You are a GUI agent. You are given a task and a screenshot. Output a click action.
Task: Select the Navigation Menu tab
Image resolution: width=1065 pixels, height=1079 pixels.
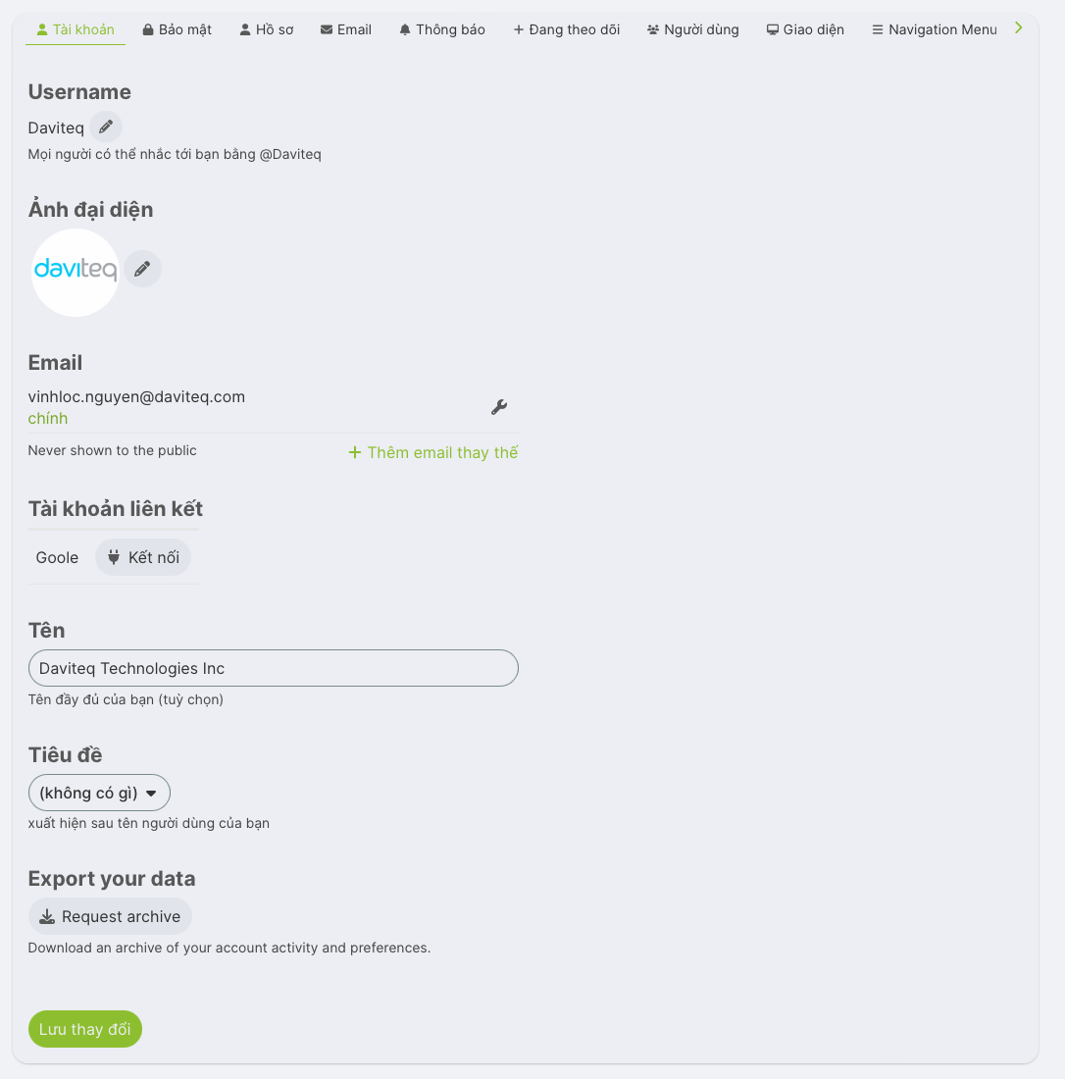(935, 29)
